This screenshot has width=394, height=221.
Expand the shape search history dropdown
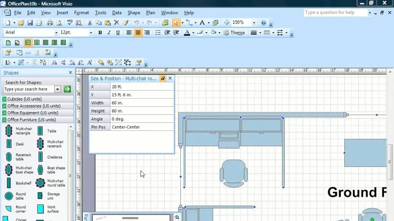pos(58,89)
